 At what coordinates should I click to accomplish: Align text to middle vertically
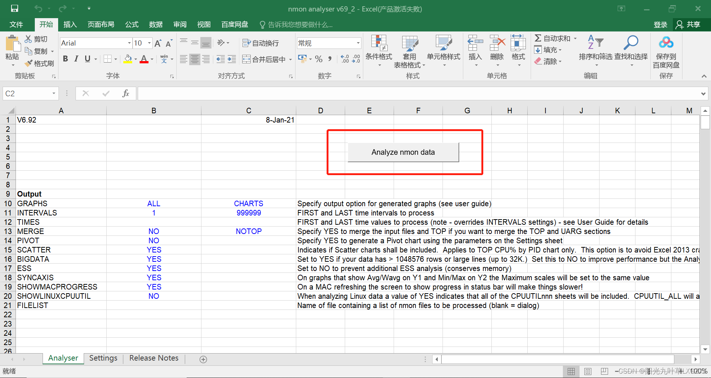[x=195, y=43]
